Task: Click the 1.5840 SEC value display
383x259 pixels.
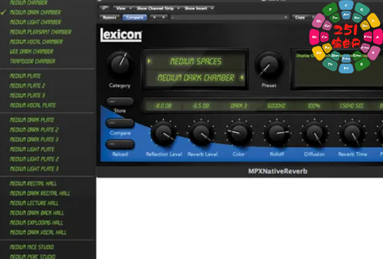Action: (x=352, y=106)
